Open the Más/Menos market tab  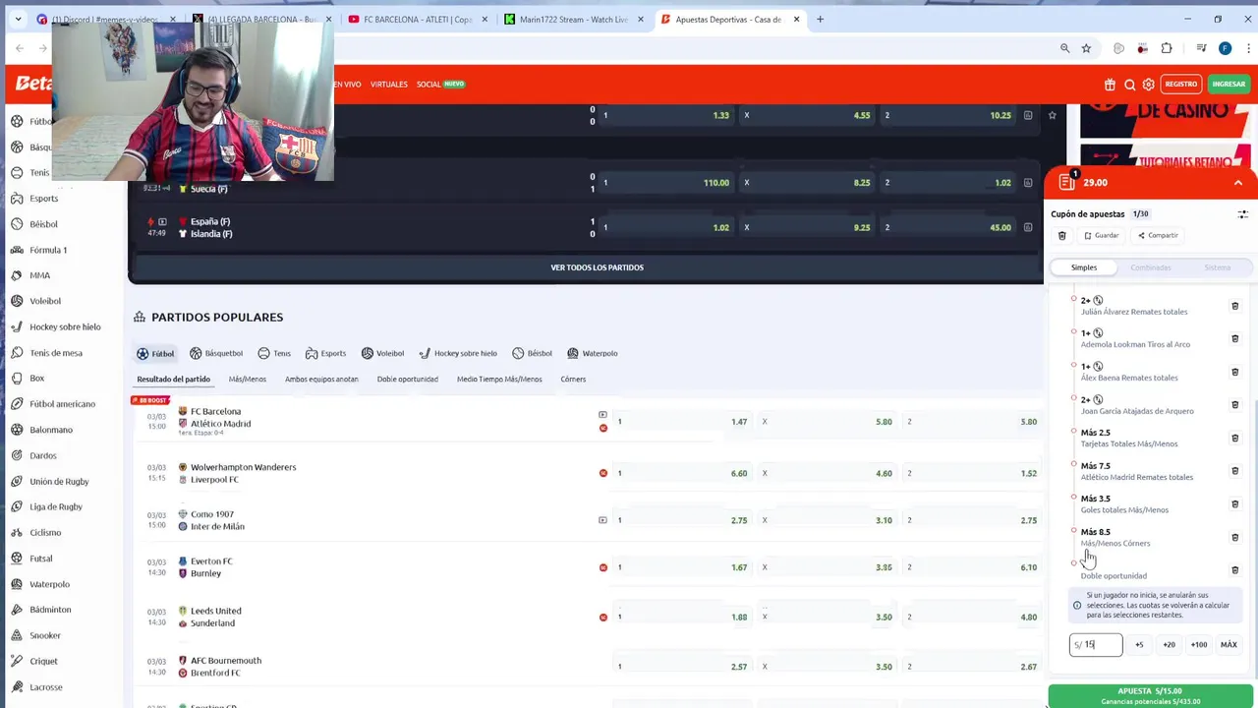click(248, 380)
